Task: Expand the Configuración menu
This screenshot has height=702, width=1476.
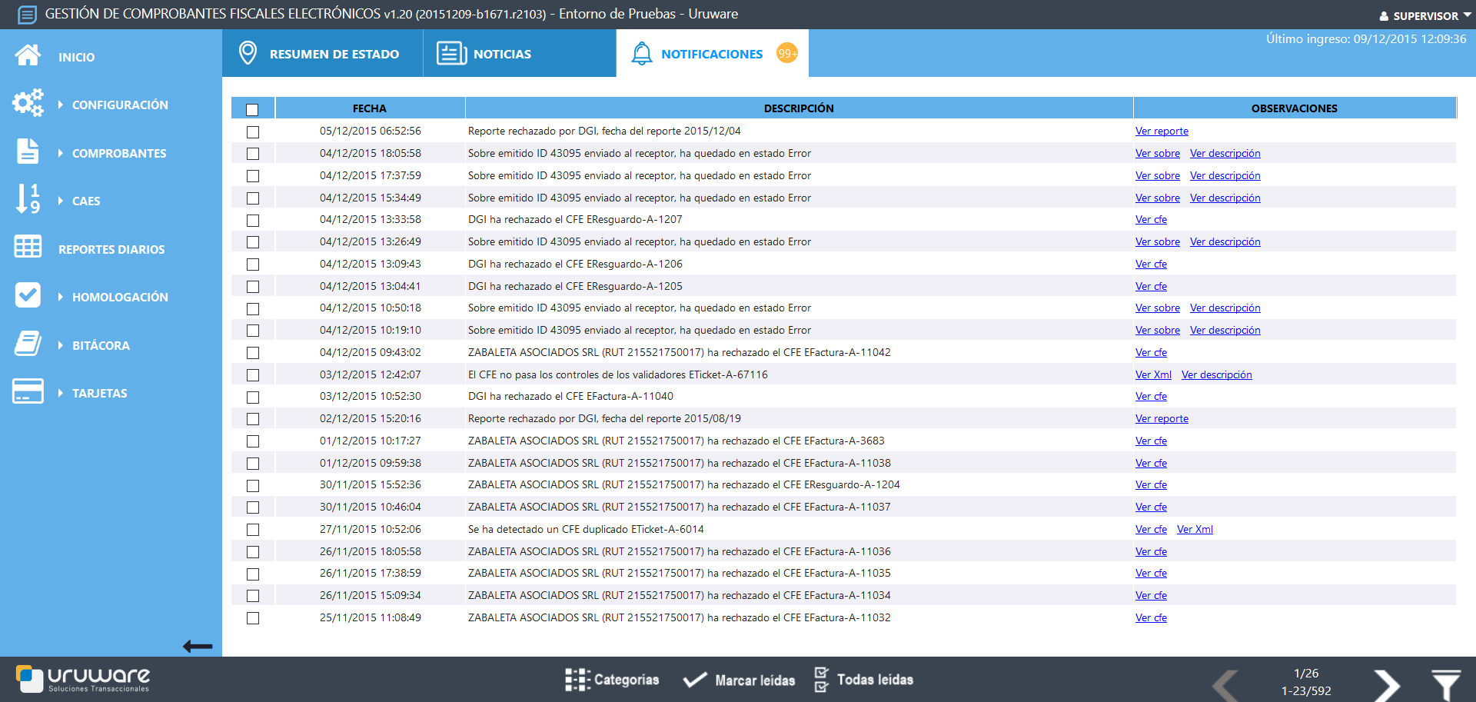Action: click(119, 105)
